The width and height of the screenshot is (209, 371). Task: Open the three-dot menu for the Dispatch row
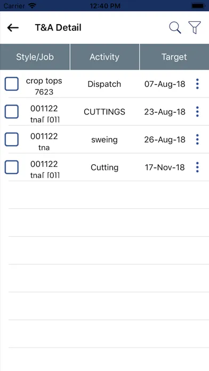coord(197,84)
